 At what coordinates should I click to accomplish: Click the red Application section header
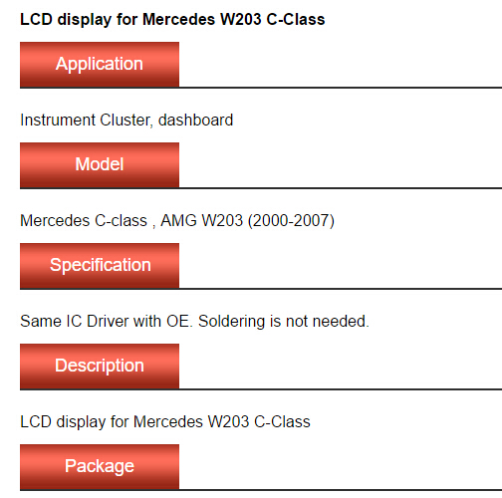100,65
